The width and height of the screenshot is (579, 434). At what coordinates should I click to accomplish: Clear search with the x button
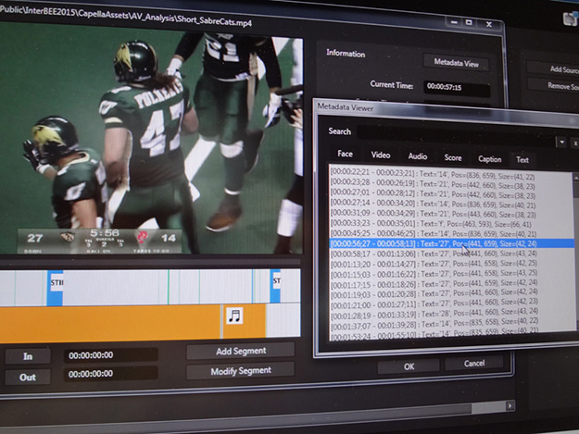(574, 143)
